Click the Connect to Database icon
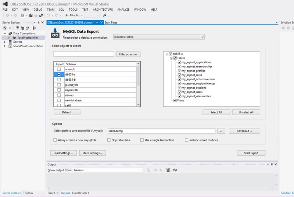Viewport: 294px width, 197px height. 17,28
